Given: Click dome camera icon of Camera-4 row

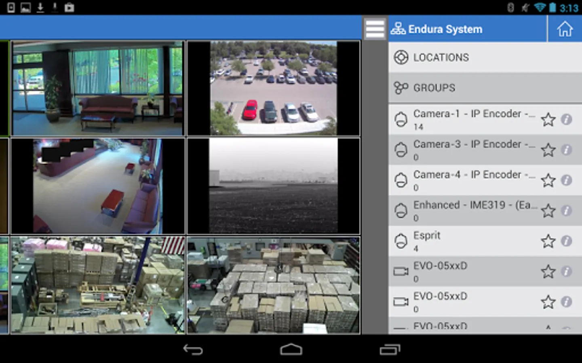Looking at the screenshot, I should pyautogui.click(x=401, y=180).
